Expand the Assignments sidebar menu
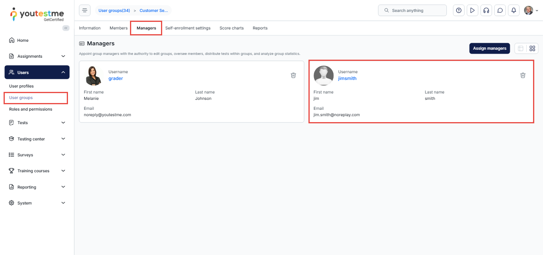 coord(37,56)
